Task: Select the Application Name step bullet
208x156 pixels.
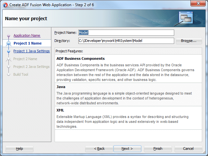Action: (x=9, y=35)
